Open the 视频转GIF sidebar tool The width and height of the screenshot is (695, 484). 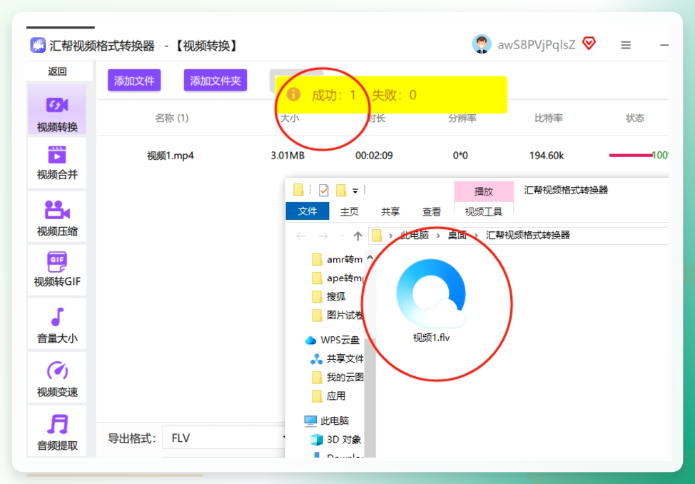[57, 270]
